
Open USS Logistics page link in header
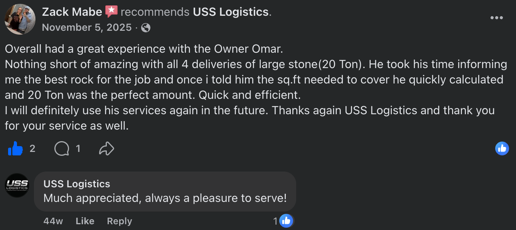231,12
